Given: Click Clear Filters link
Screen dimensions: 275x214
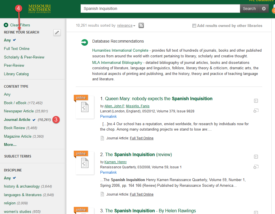Looking at the screenshot, I should point(20,25).
